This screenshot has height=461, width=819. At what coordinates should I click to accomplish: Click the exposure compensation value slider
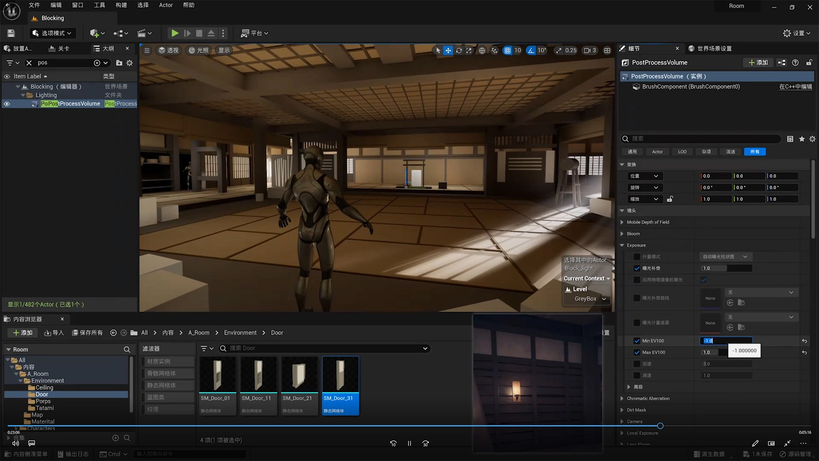click(726, 268)
